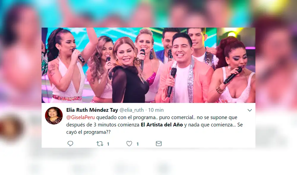Like the tweet with the heart icon
Viewport: 297px width, 175px height.
point(129,144)
